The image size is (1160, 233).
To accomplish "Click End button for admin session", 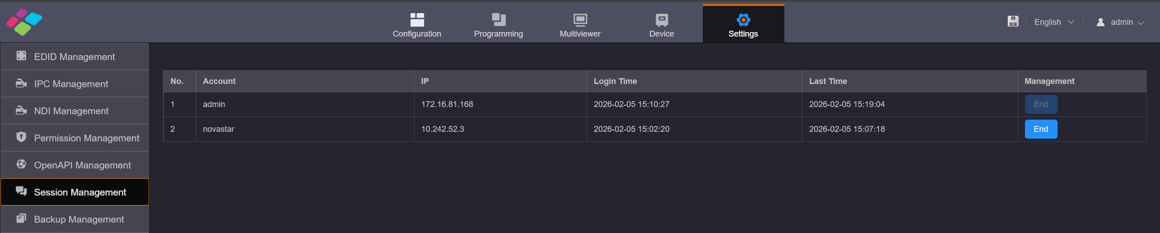I will click(1041, 104).
